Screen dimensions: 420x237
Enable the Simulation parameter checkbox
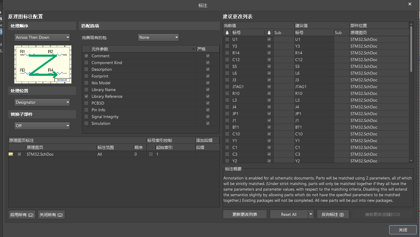pos(86,123)
